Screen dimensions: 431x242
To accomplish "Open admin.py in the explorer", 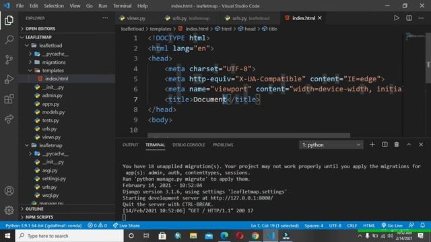I will pyautogui.click(x=67, y=95).
